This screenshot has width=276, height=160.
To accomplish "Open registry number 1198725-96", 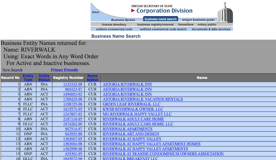I will click(x=73, y=104).
